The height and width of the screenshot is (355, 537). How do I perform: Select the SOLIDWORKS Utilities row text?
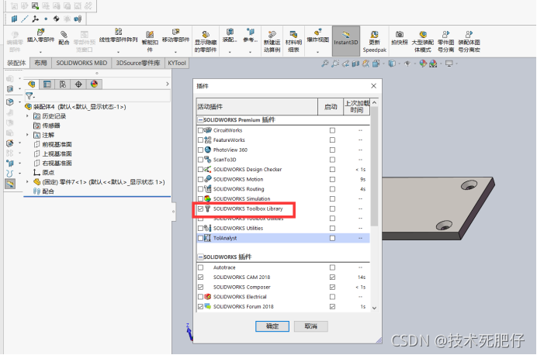click(238, 228)
